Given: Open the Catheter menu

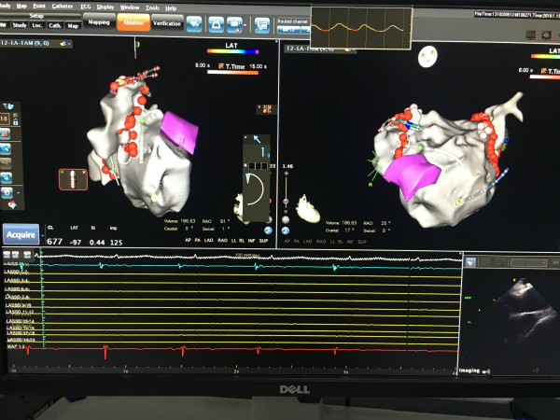Looking at the screenshot, I should tap(63, 7).
